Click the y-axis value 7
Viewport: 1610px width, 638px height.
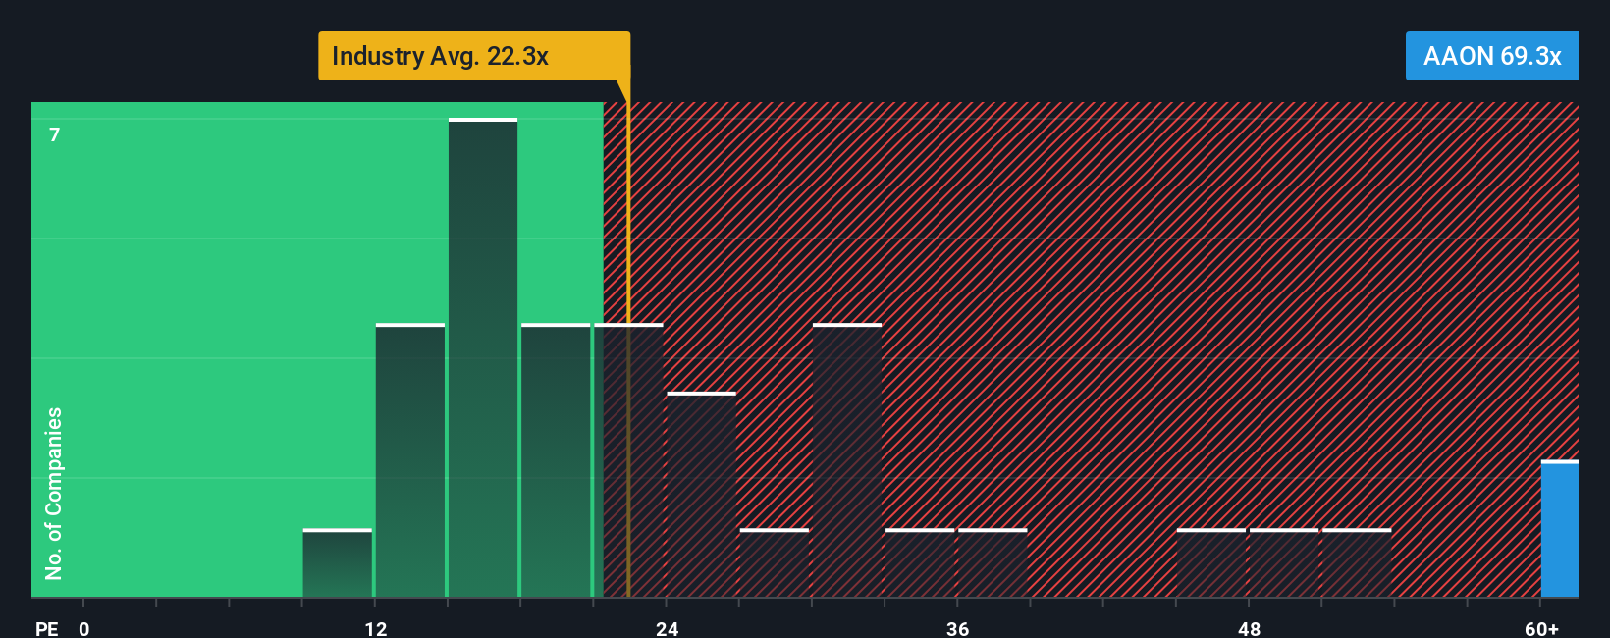[55, 134]
